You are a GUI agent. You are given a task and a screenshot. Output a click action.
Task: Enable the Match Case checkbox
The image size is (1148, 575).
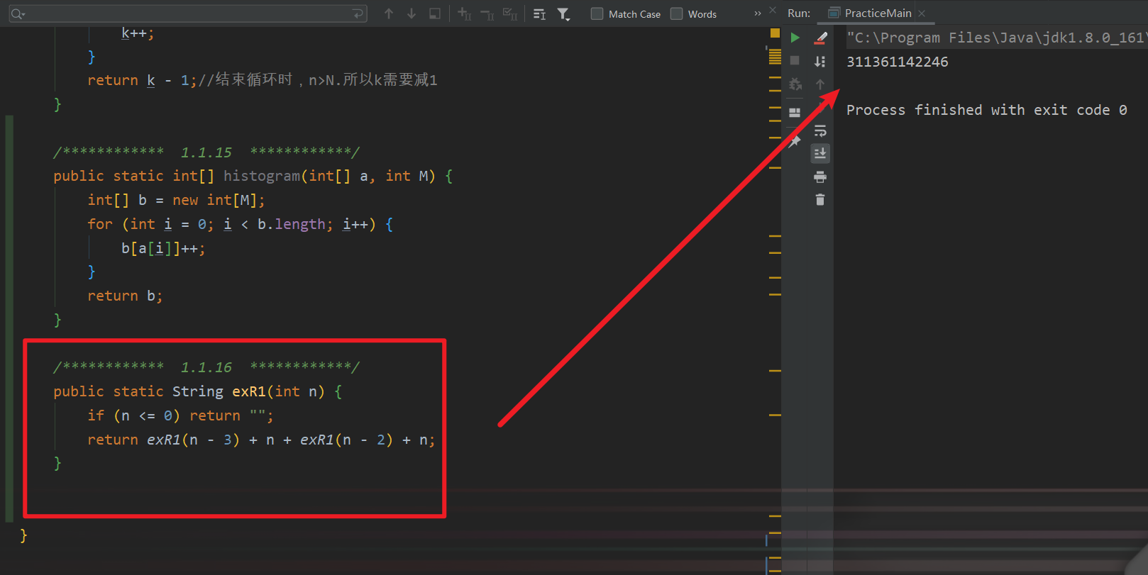(597, 13)
